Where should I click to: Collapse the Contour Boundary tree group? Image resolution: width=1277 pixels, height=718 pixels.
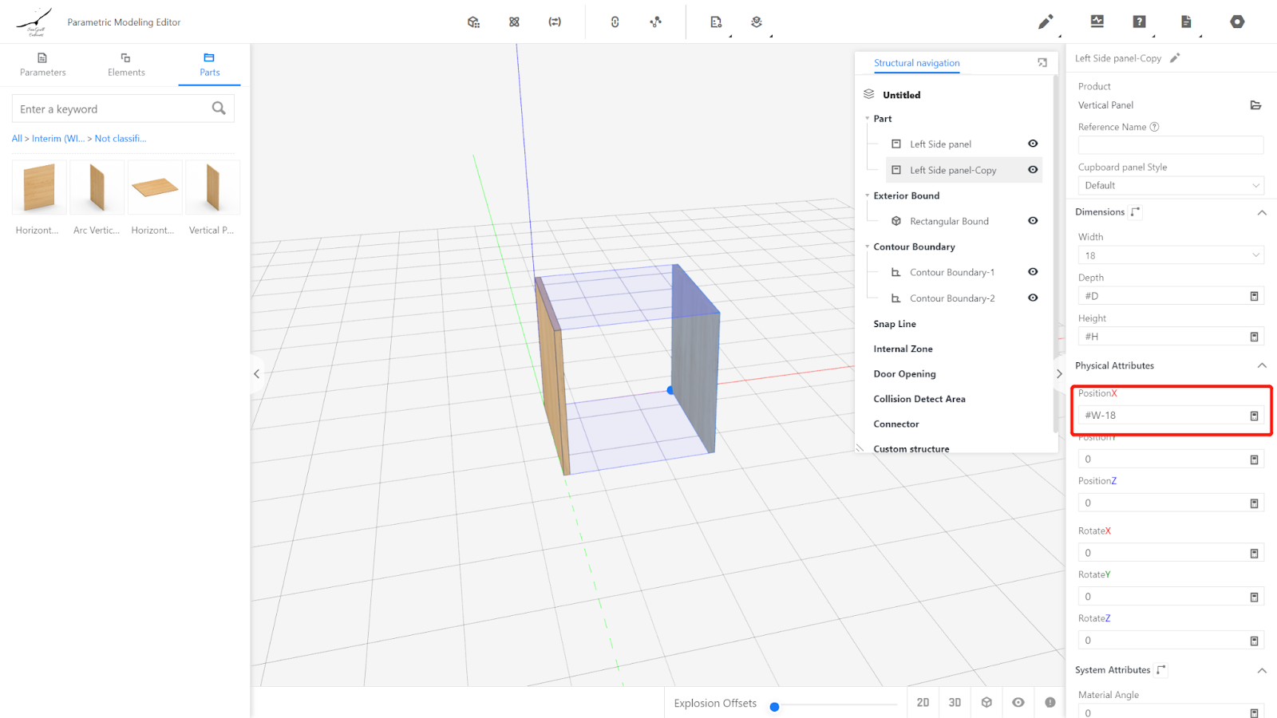point(868,247)
